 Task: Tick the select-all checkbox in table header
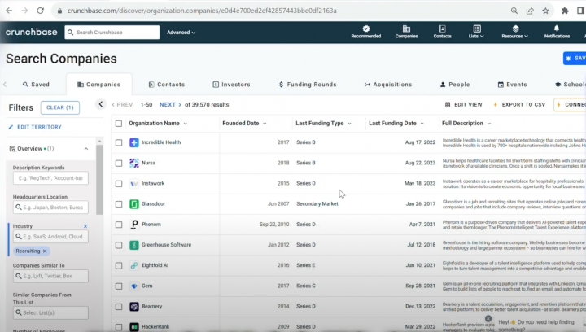pyautogui.click(x=119, y=124)
